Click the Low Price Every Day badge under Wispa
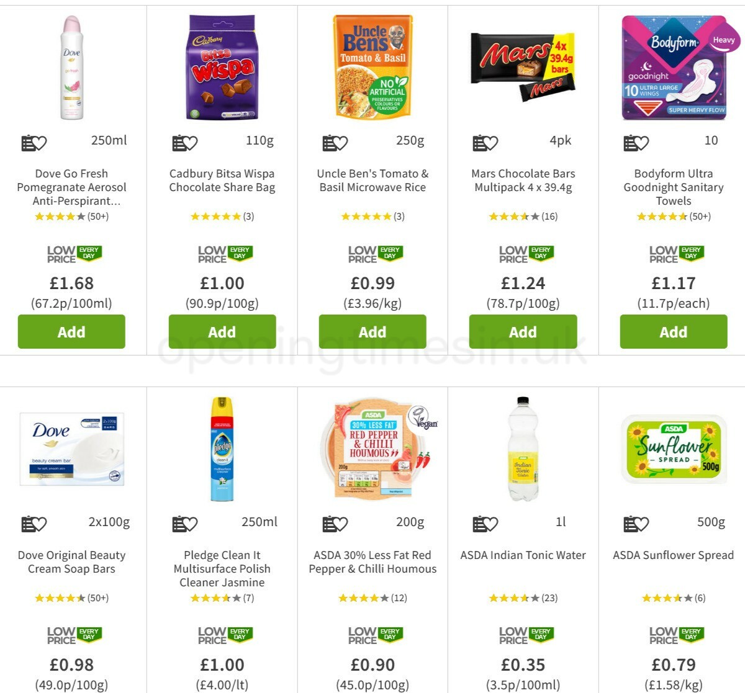Screen dimensions: 745x693 (222, 253)
